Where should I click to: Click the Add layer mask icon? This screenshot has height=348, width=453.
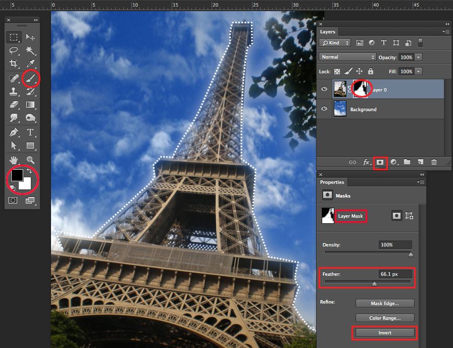[380, 162]
